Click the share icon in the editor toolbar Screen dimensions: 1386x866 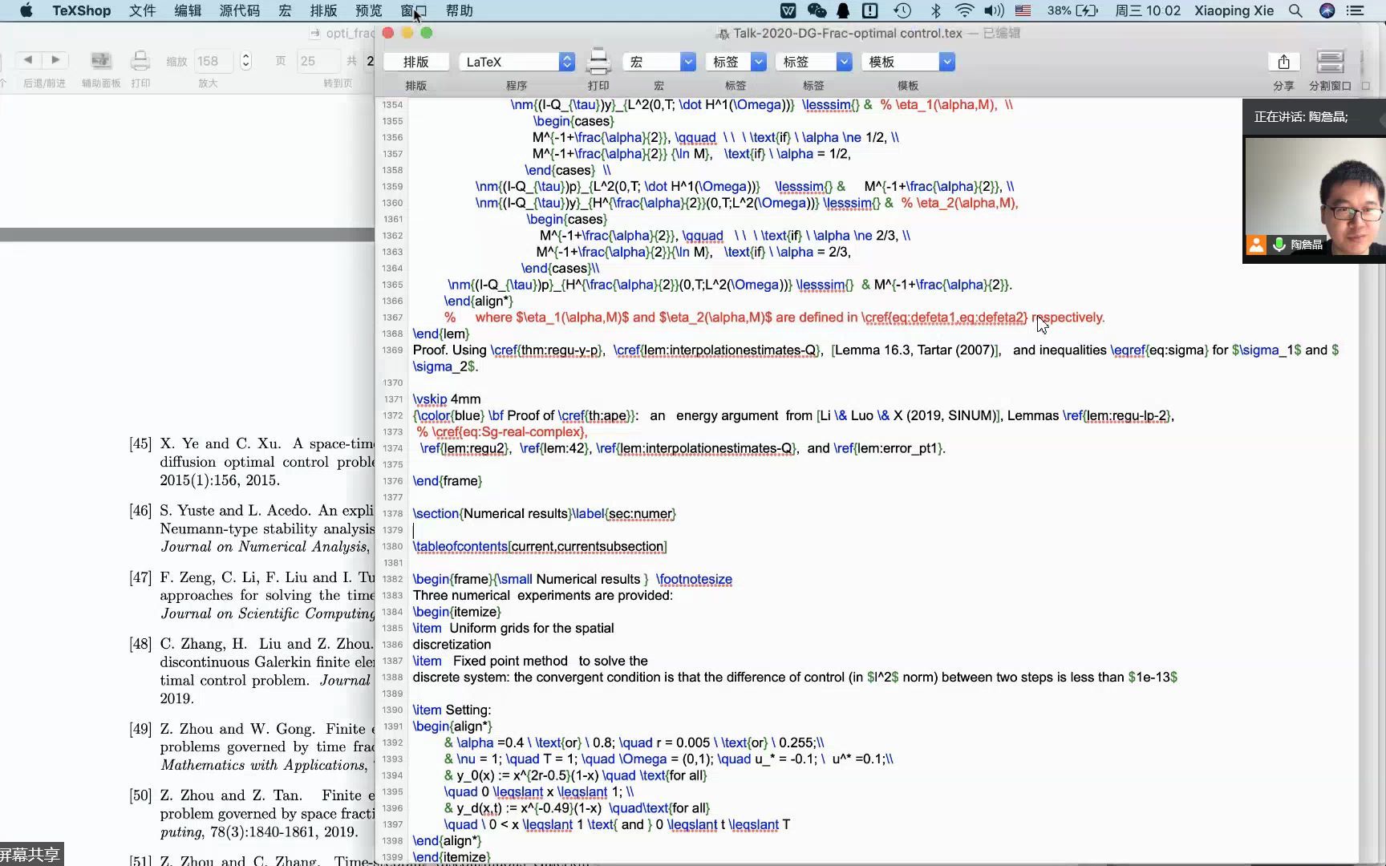(x=1283, y=62)
